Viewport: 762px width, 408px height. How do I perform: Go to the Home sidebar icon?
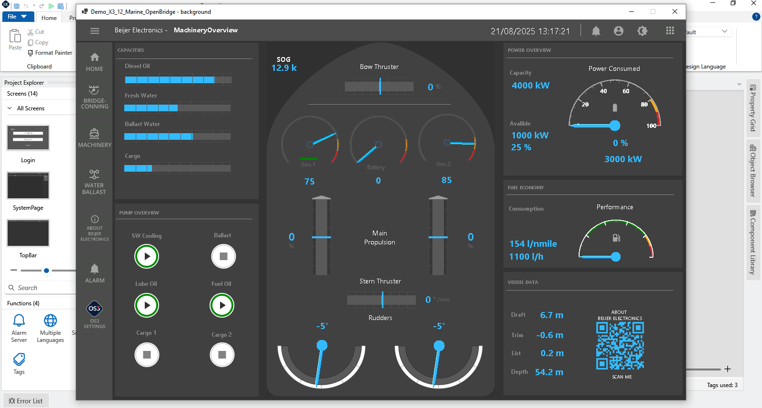tap(95, 62)
